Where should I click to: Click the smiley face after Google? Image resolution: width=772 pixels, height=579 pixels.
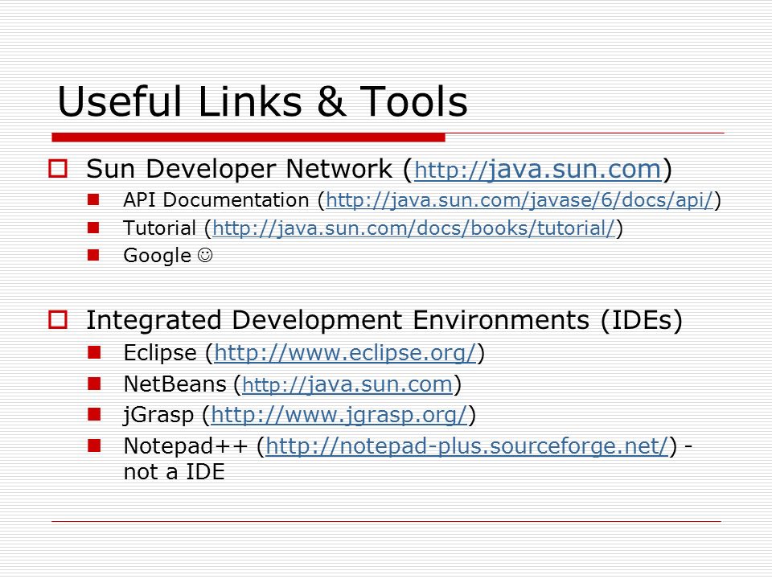click(205, 255)
